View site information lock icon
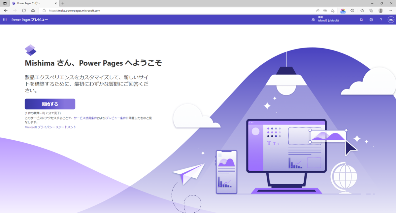 tap(44, 11)
